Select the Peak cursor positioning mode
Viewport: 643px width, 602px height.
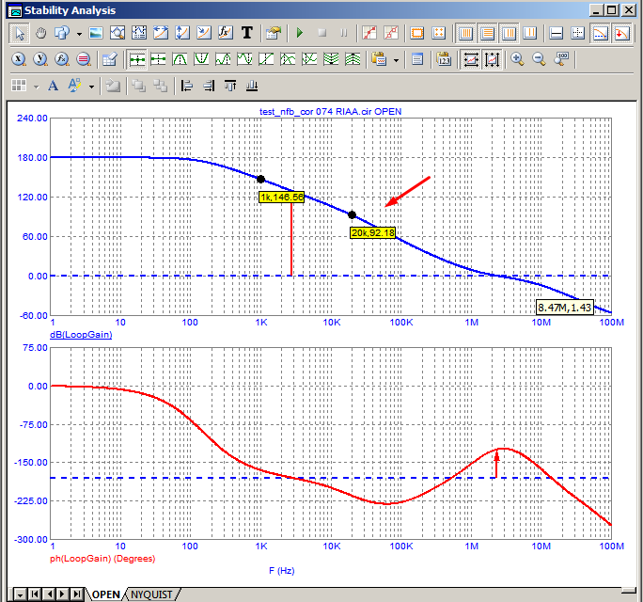(180, 59)
